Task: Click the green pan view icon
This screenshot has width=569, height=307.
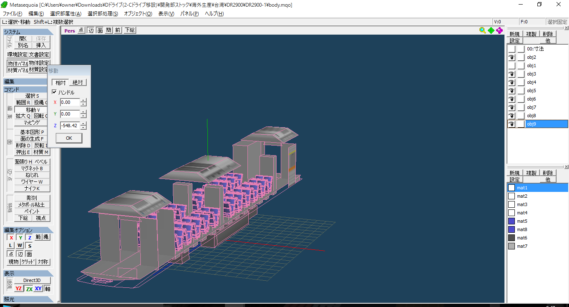Action: click(491, 30)
